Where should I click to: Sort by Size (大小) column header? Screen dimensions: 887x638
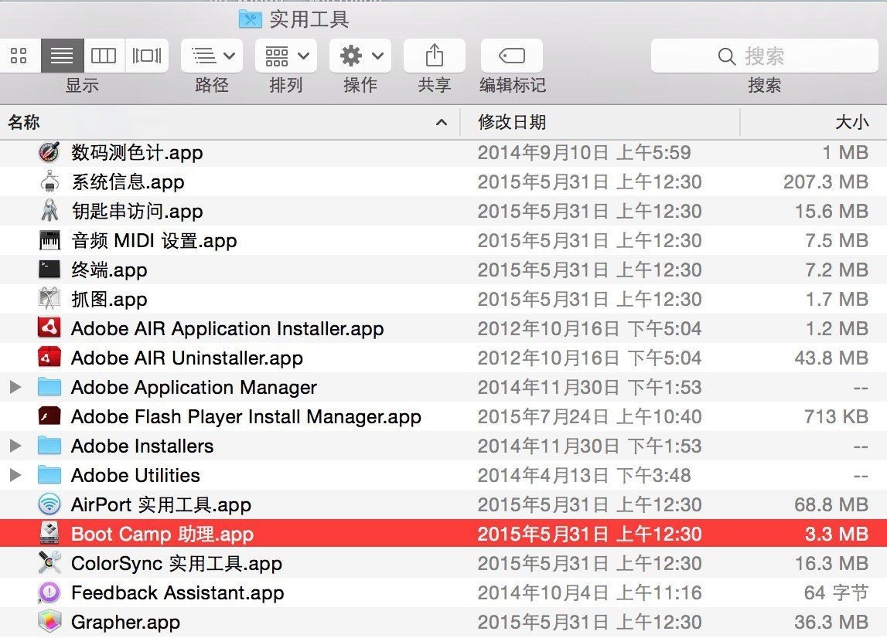coord(851,122)
